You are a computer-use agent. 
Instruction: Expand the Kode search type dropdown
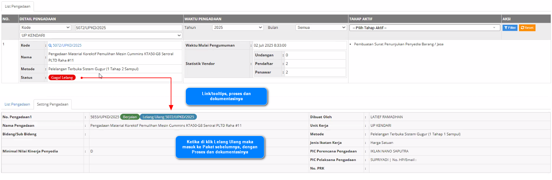click(45, 28)
